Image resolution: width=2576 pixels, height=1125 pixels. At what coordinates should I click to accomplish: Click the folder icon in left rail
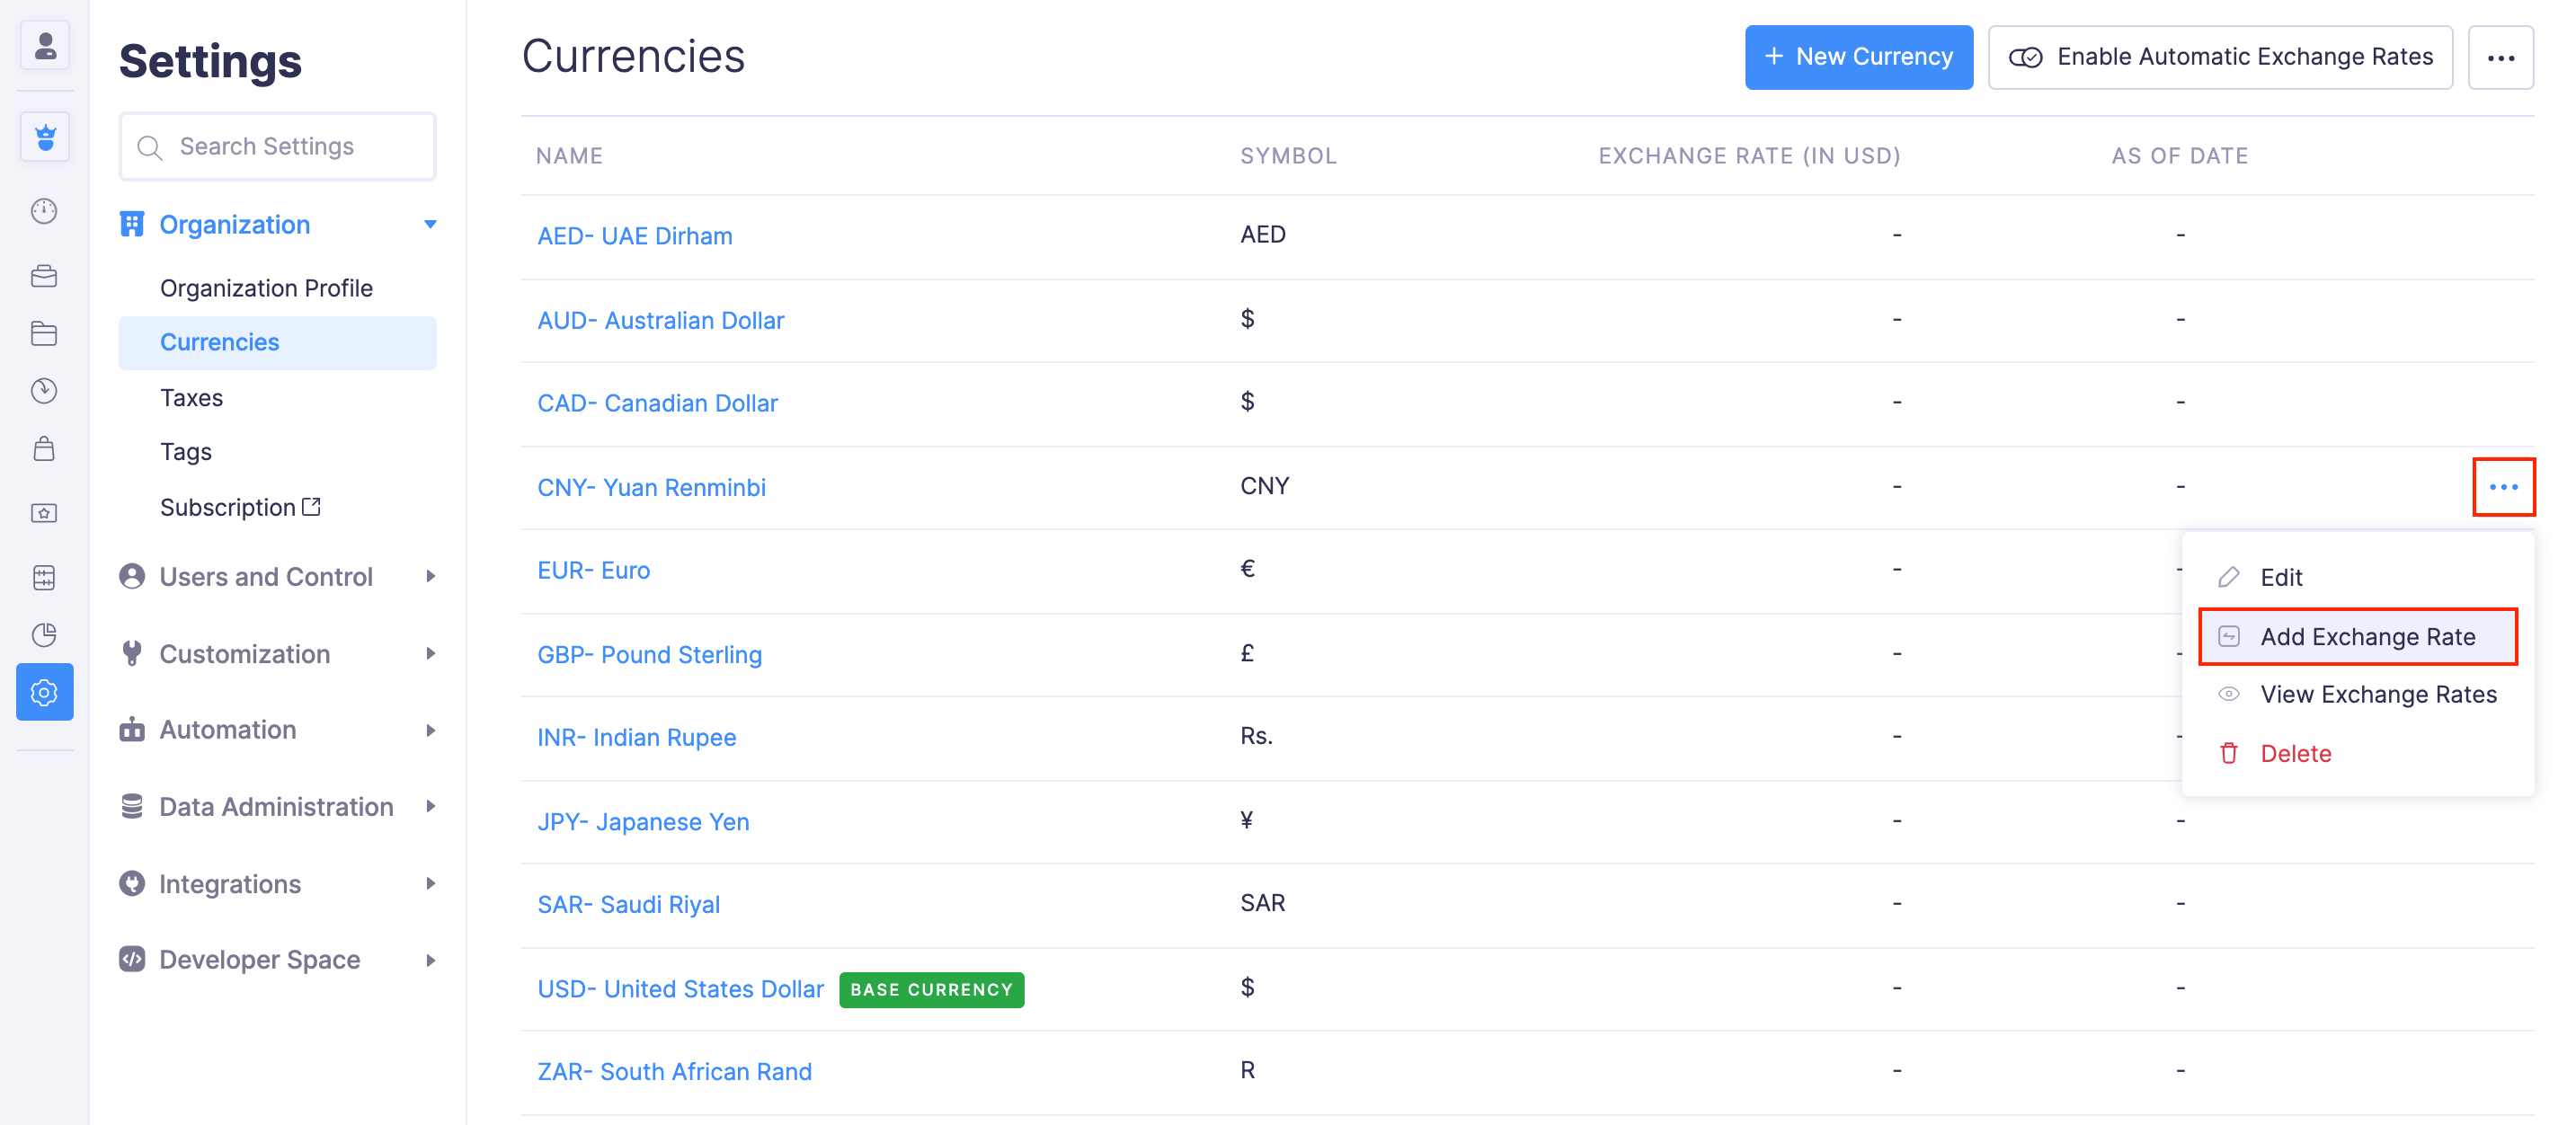(44, 333)
